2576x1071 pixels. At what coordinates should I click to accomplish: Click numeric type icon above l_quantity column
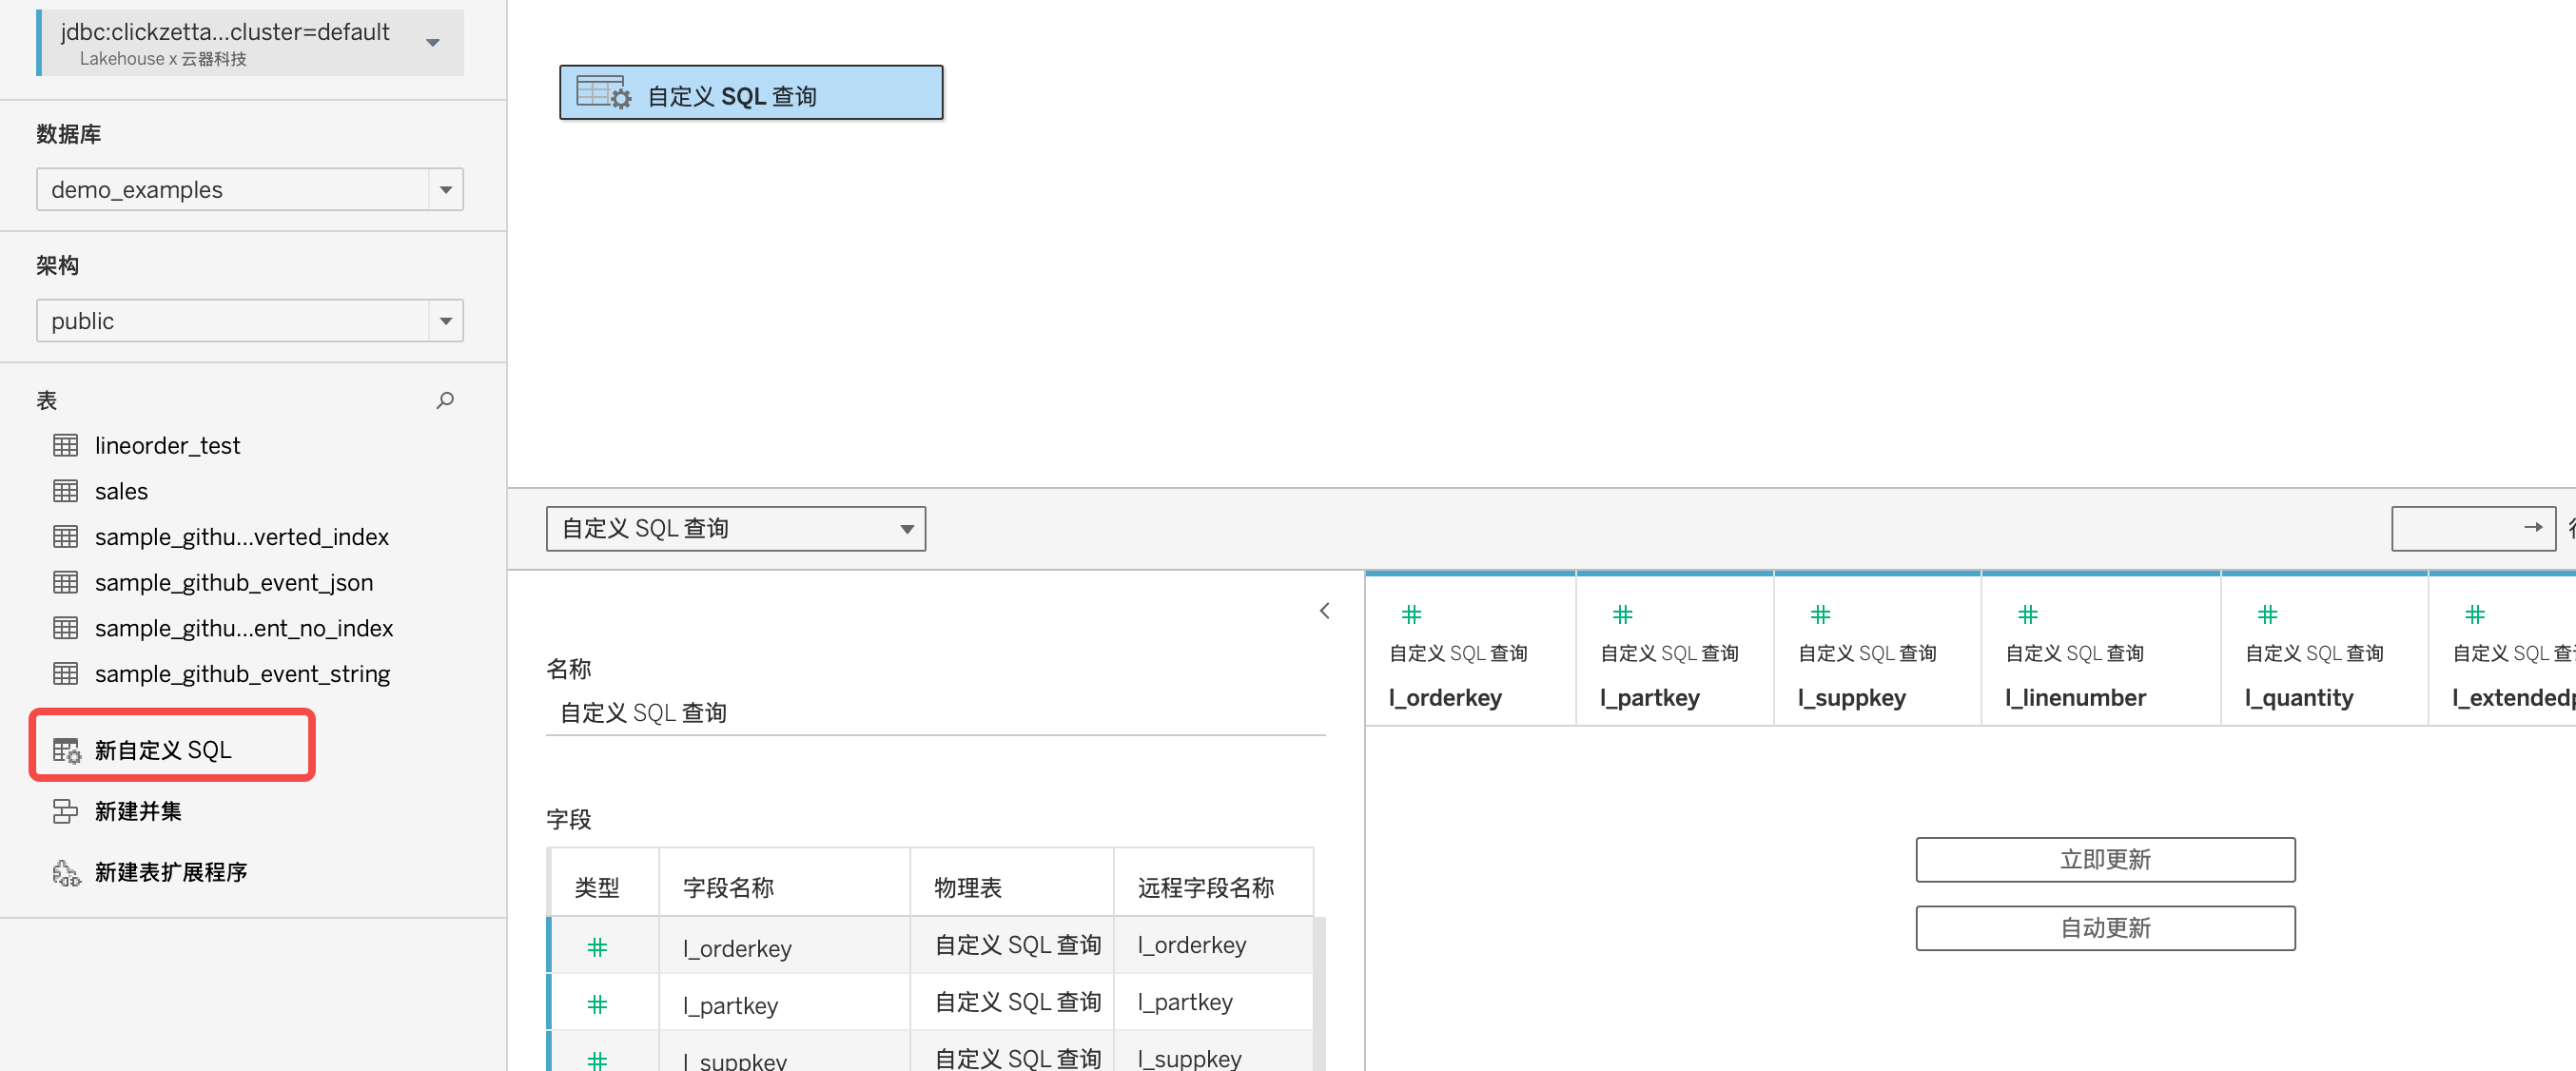click(2267, 614)
